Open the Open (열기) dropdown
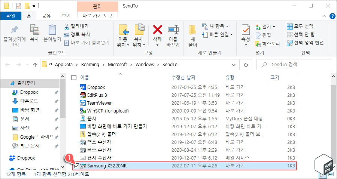 (x=265, y=27)
